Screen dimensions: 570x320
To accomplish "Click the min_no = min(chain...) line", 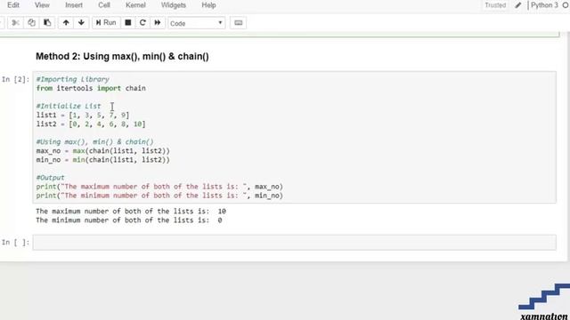I will [x=103, y=160].
